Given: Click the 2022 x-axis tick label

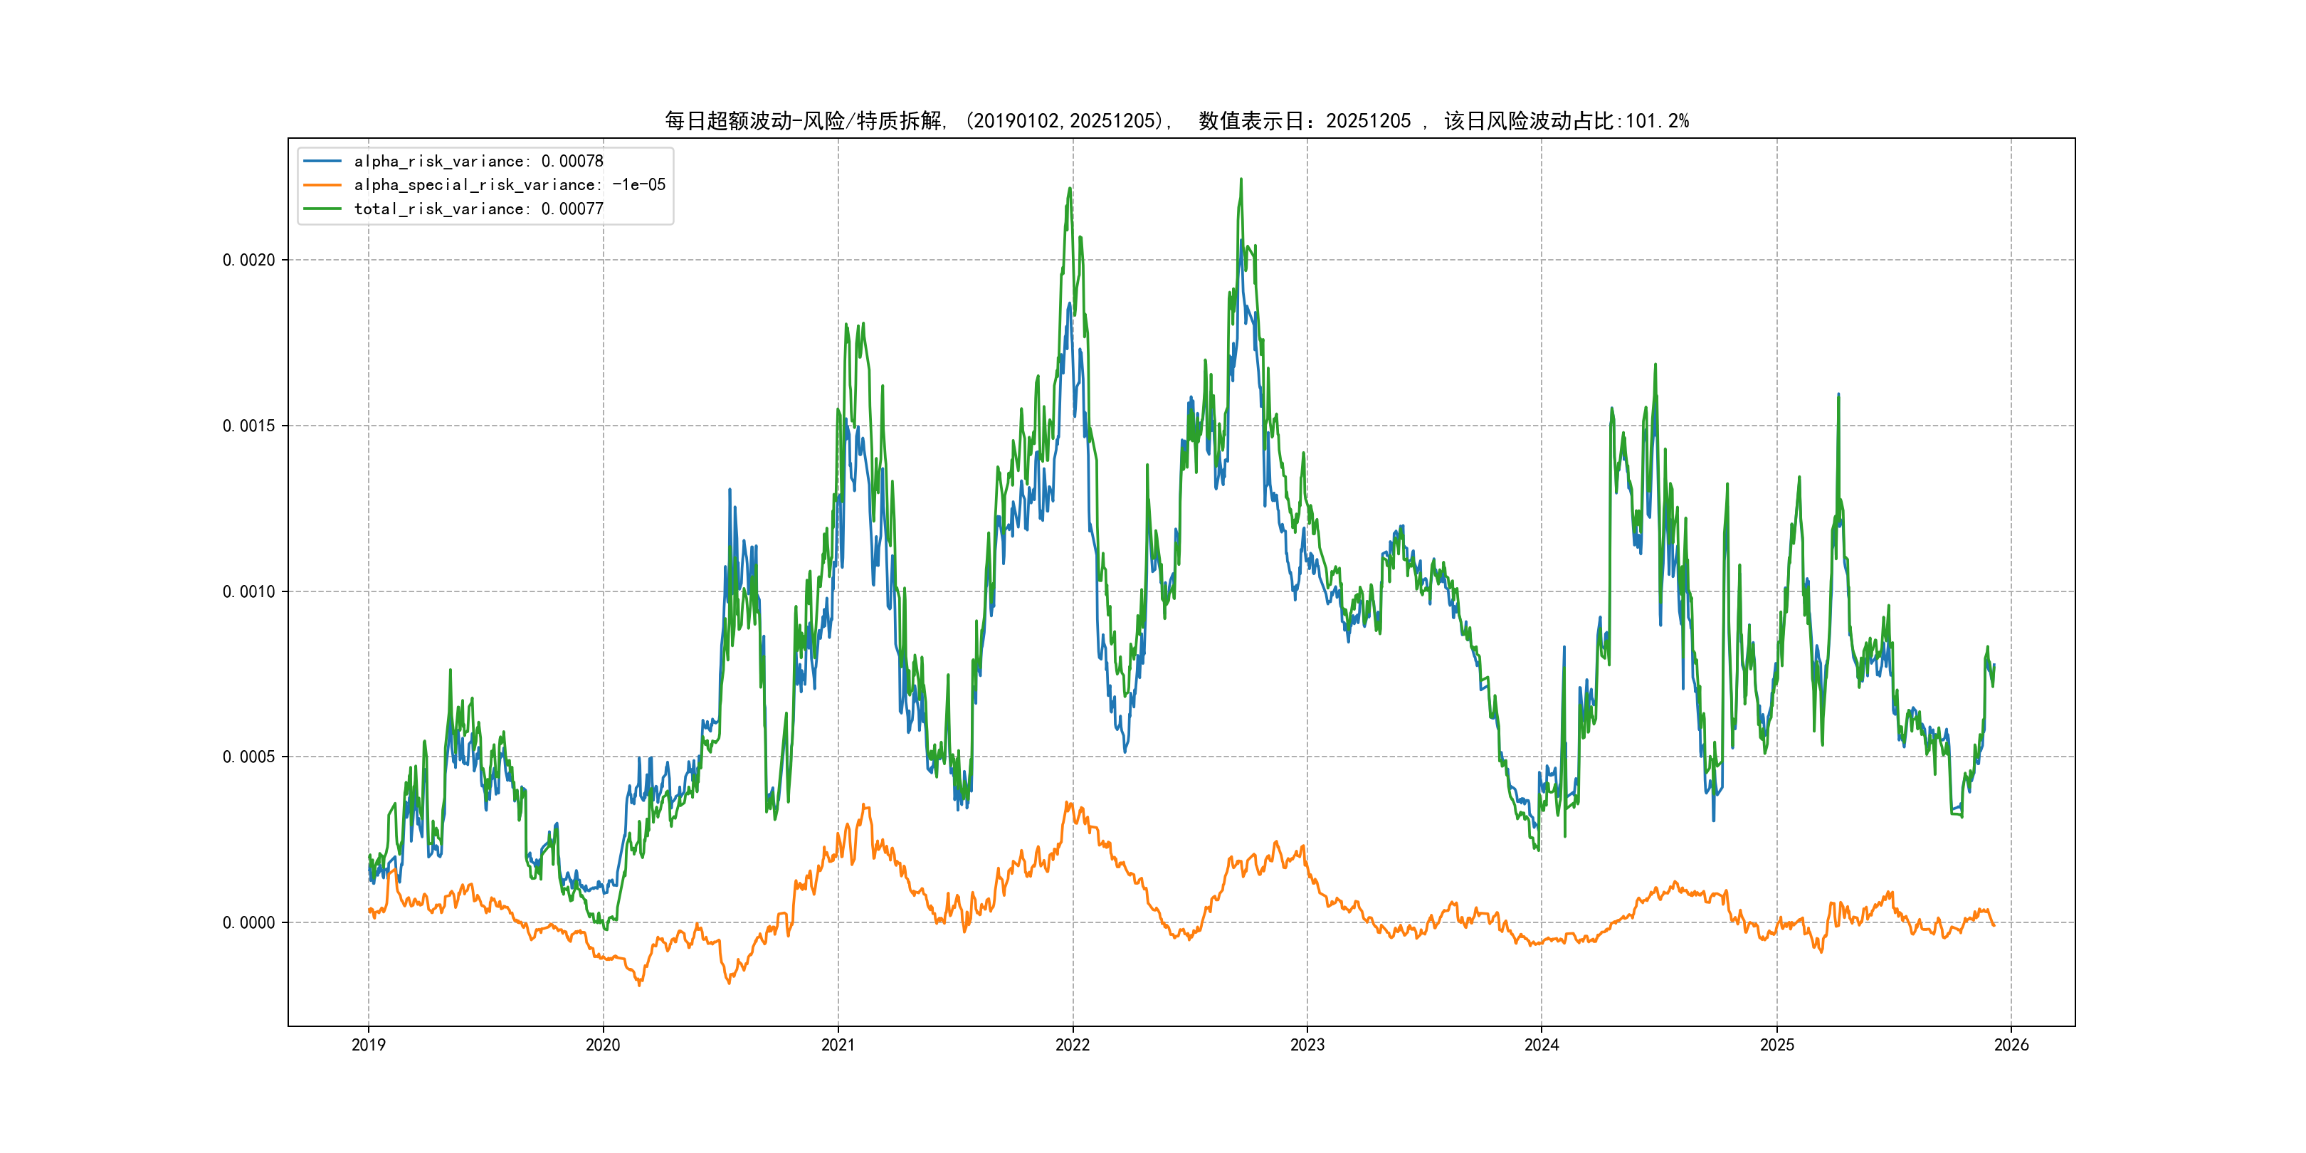Looking at the screenshot, I should (1073, 1045).
